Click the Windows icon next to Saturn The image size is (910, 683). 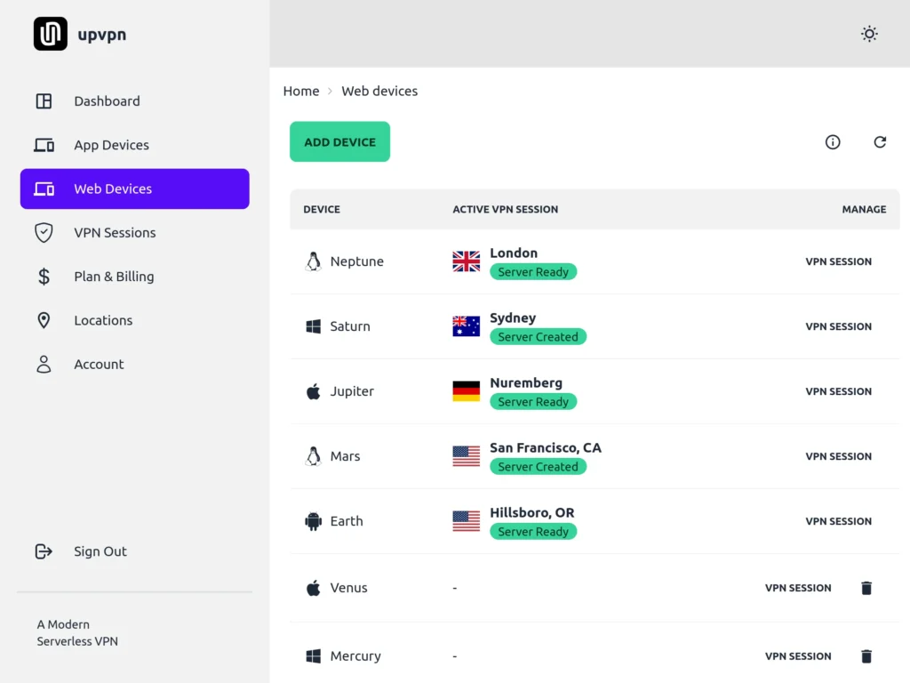pyautogui.click(x=313, y=325)
